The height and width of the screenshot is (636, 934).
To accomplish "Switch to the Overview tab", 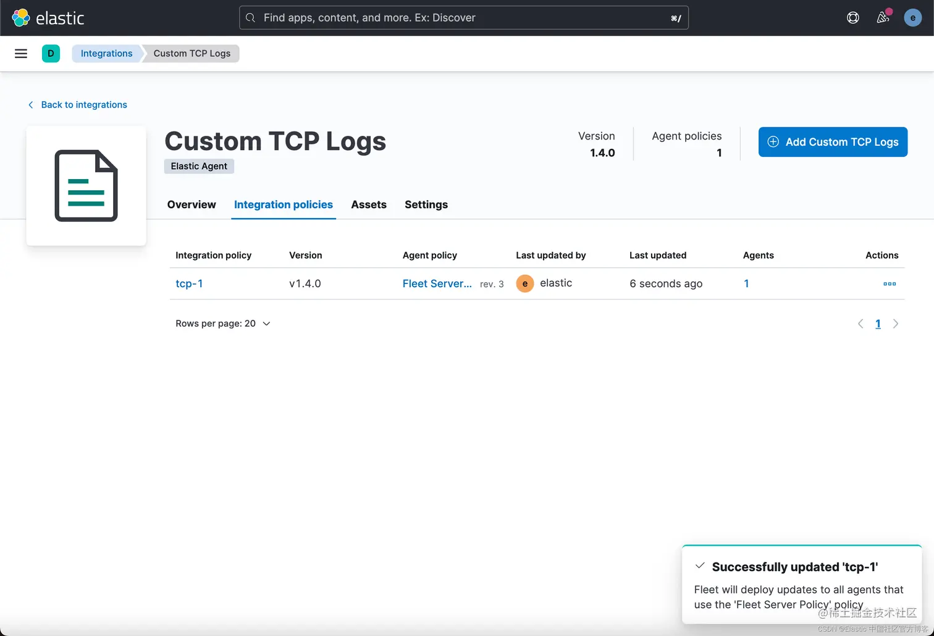I will click(x=191, y=204).
